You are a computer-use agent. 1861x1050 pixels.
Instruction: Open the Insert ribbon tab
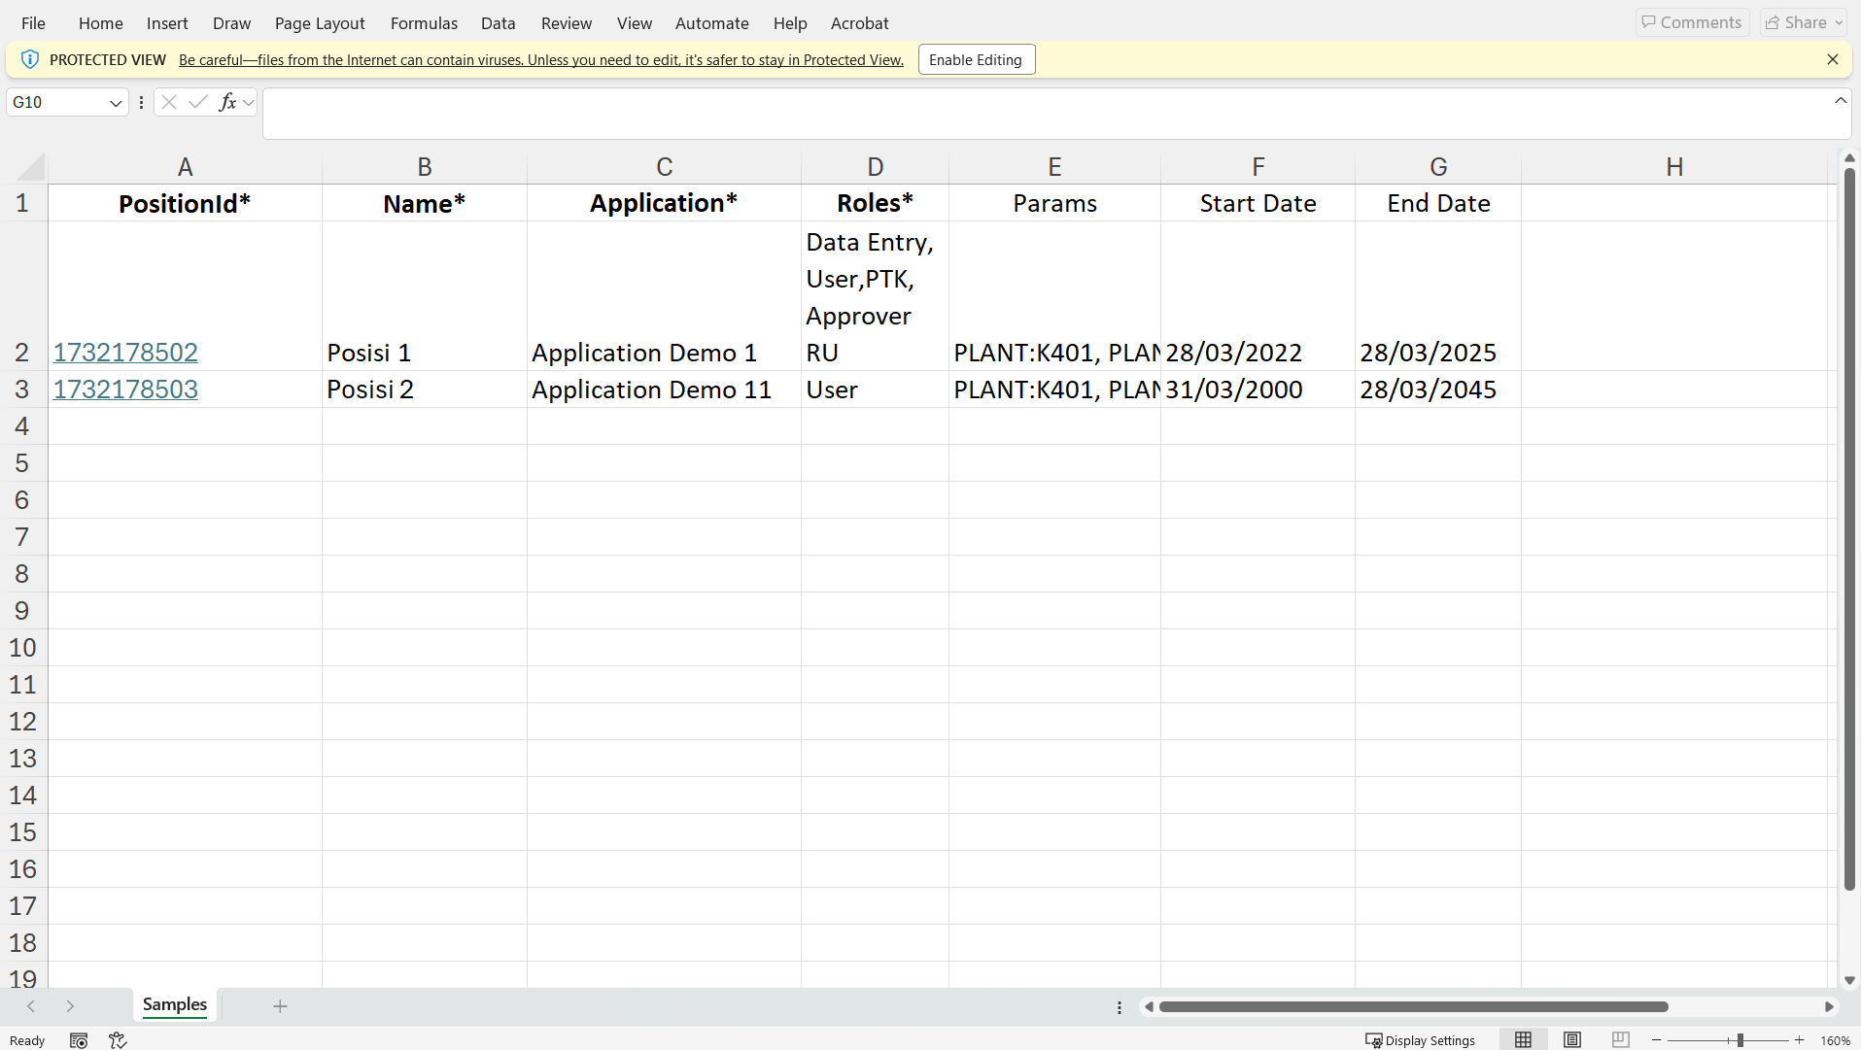coord(167,23)
